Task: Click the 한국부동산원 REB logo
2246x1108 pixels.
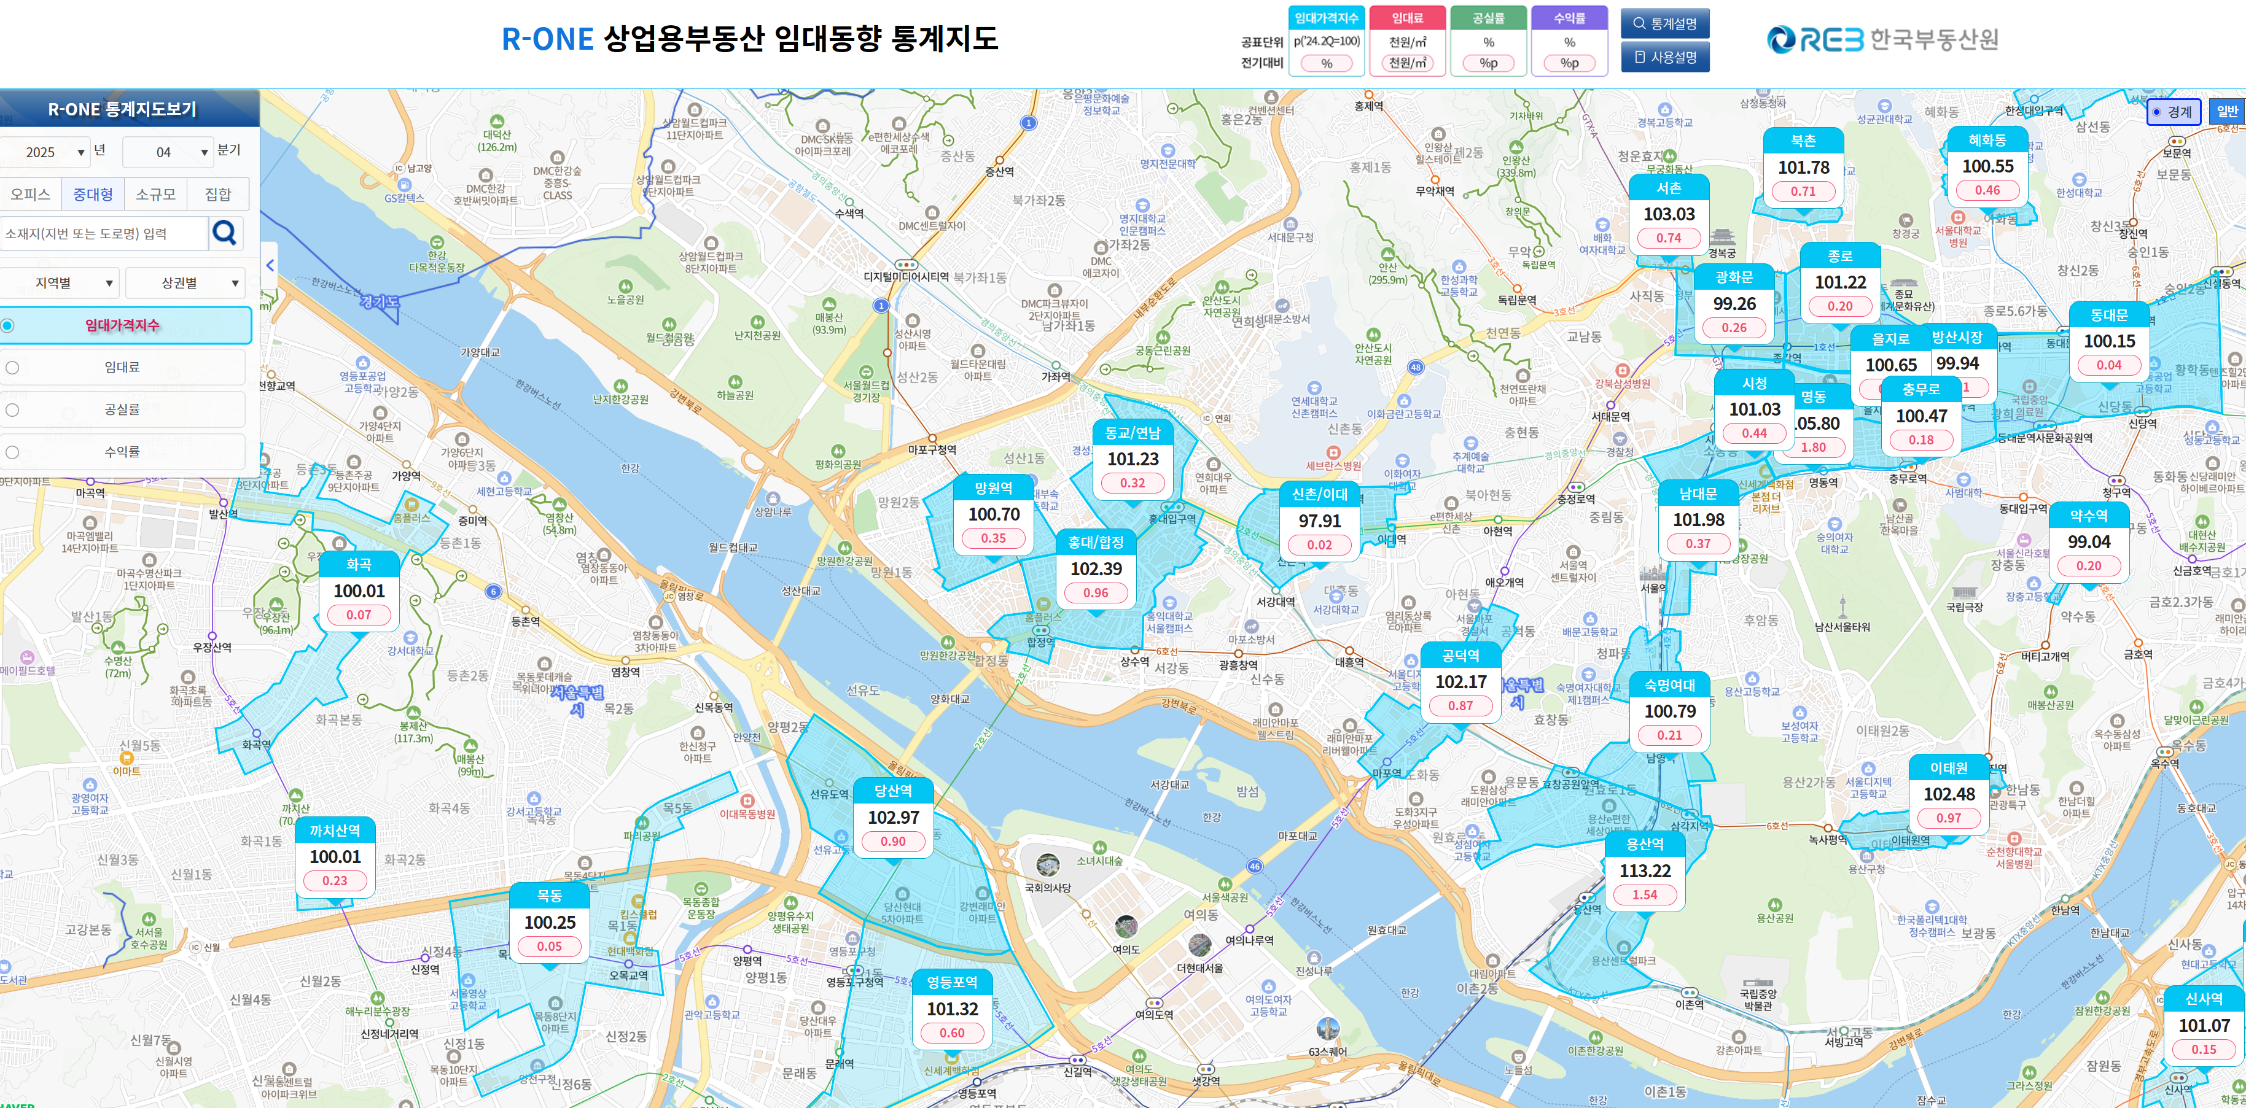Action: pyautogui.click(x=1882, y=39)
